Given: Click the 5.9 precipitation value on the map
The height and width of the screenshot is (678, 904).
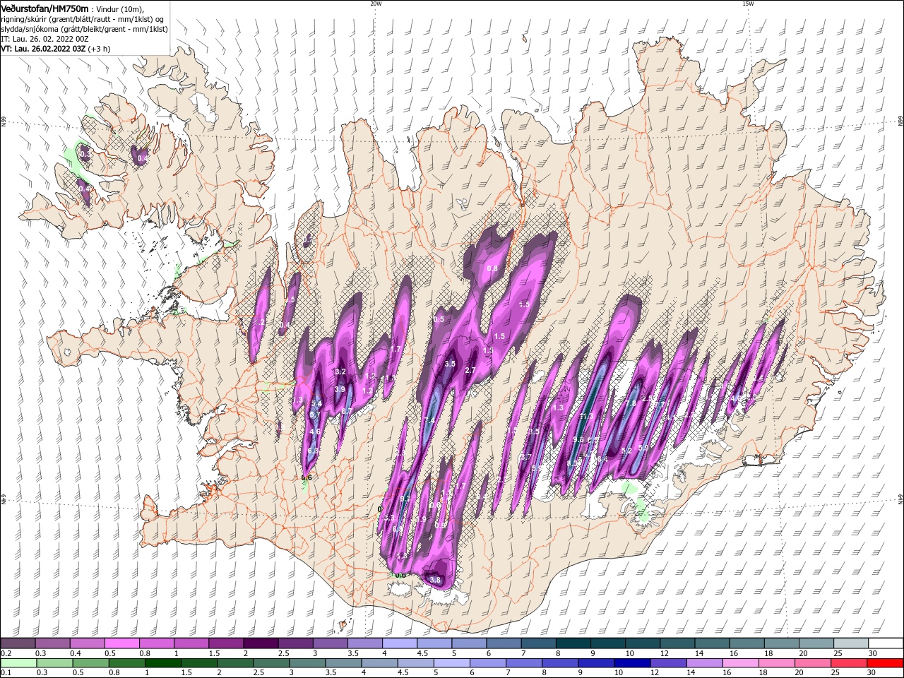Looking at the screenshot, I should pos(643,448).
